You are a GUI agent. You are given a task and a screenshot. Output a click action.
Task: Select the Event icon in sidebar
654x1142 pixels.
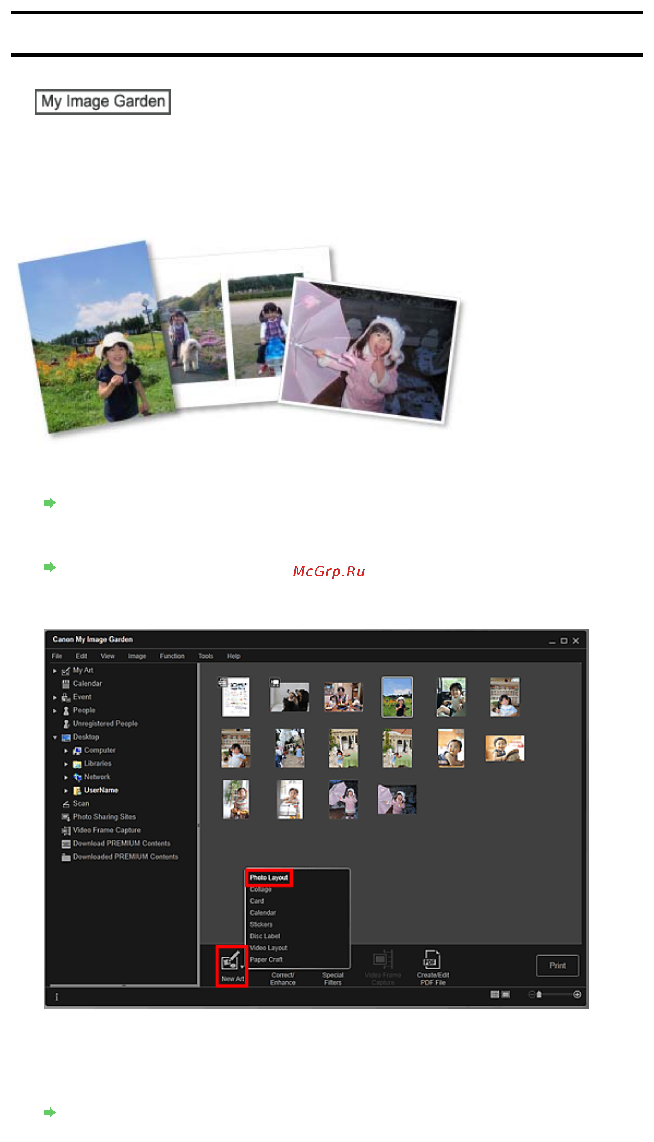[66, 698]
